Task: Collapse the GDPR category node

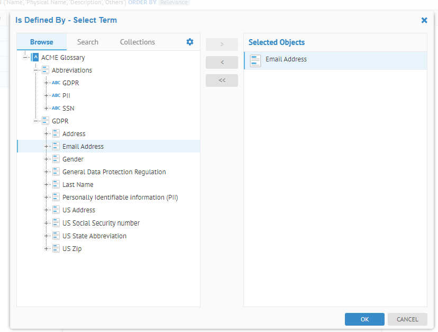Action: 36,121
